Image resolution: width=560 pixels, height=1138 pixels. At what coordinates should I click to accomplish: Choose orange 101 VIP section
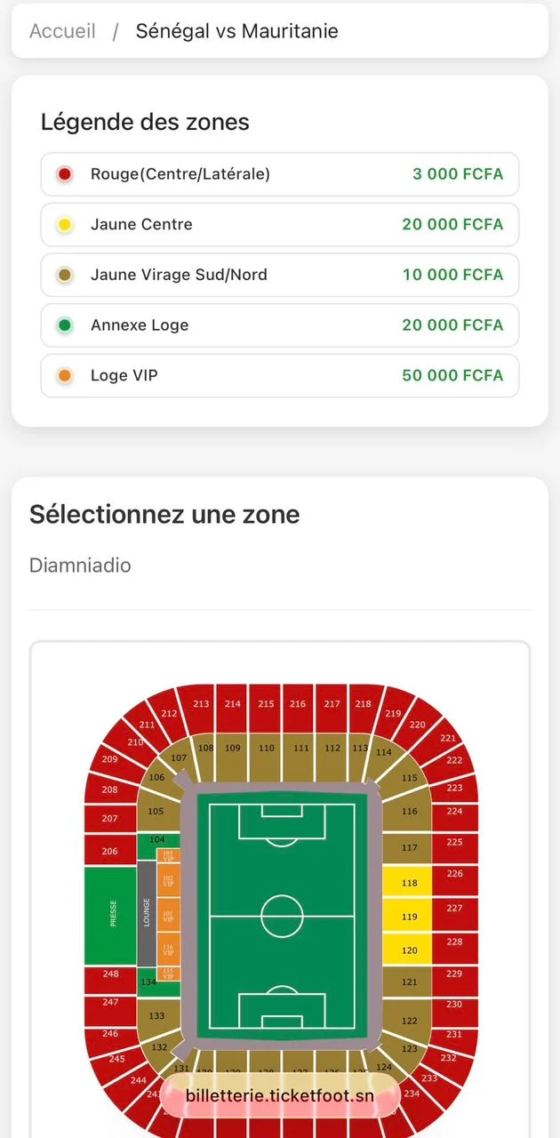coord(168,913)
